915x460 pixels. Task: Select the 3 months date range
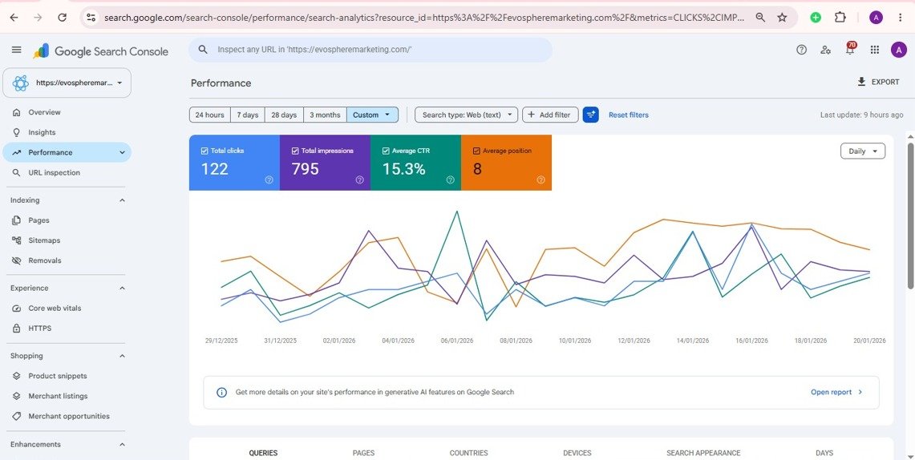325,115
